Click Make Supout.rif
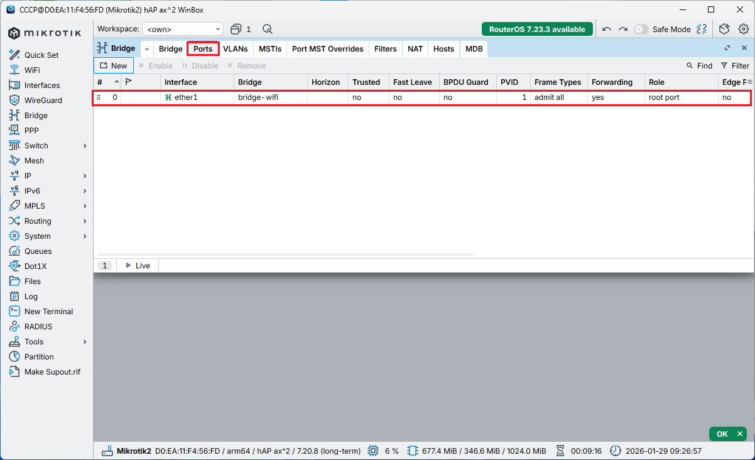The height and width of the screenshot is (460, 755). tap(52, 371)
